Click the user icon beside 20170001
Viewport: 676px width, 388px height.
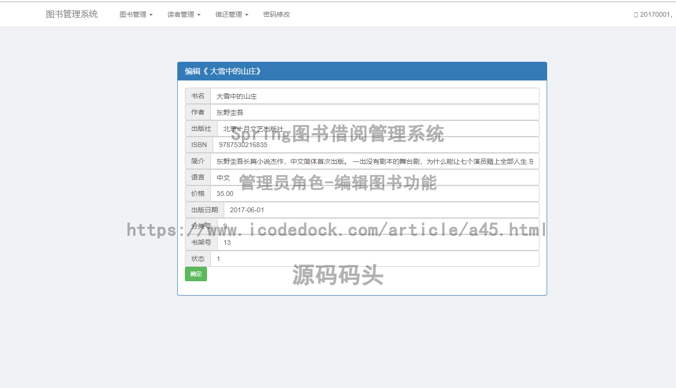coord(636,15)
